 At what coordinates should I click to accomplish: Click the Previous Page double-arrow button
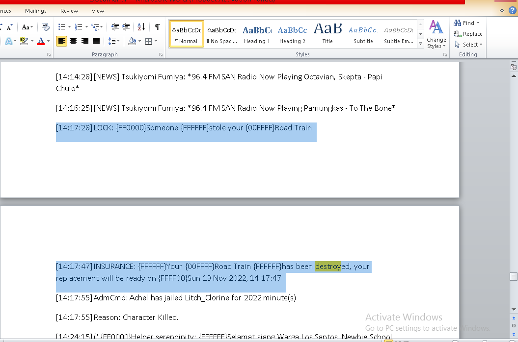pos(514,318)
